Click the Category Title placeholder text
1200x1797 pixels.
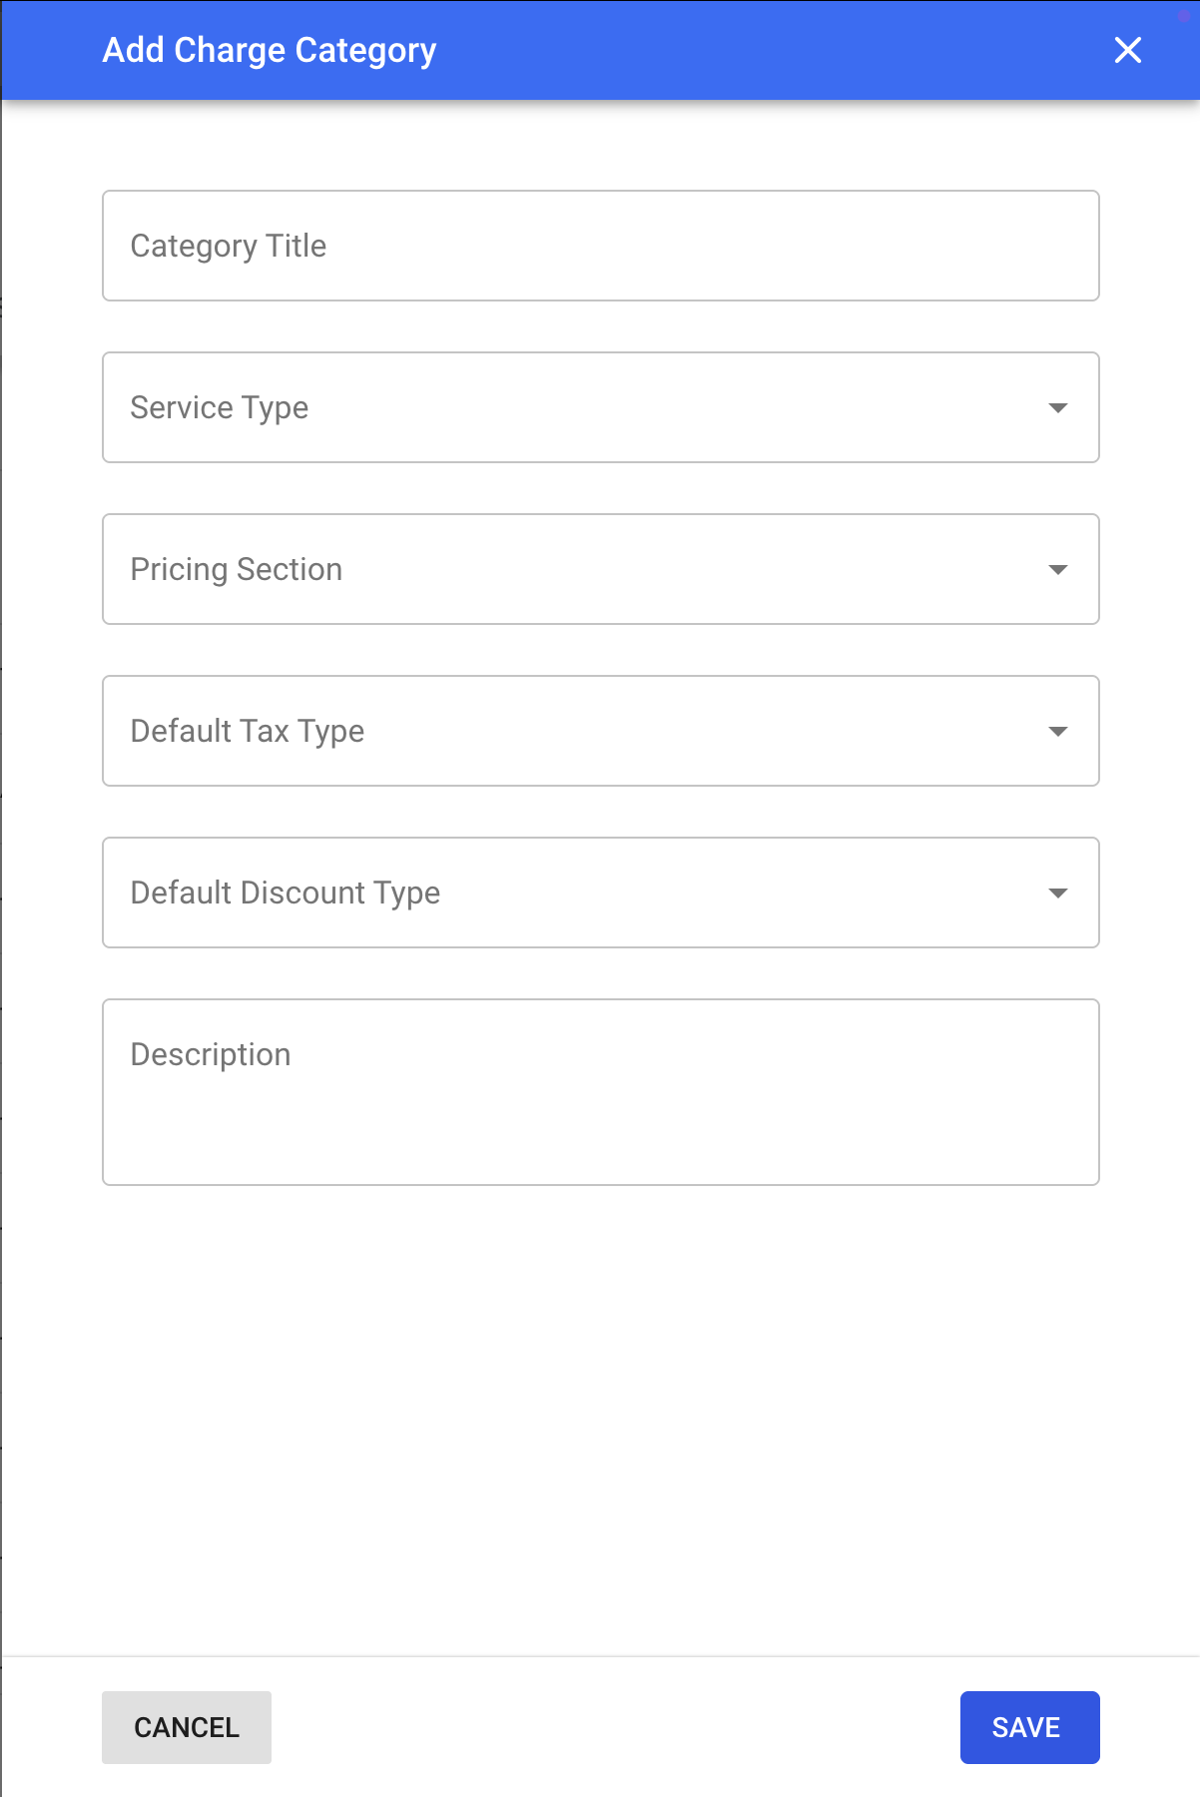tap(229, 246)
